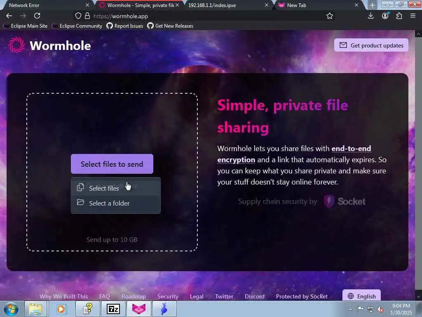
Task: Switch to the 192.168.1.1/index.ipxe tab
Action: coord(227,5)
